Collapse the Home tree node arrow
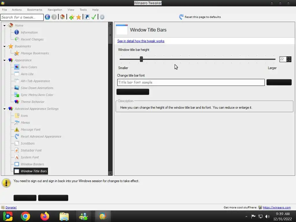The height and width of the screenshot is (222, 296). click(x=4, y=25)
